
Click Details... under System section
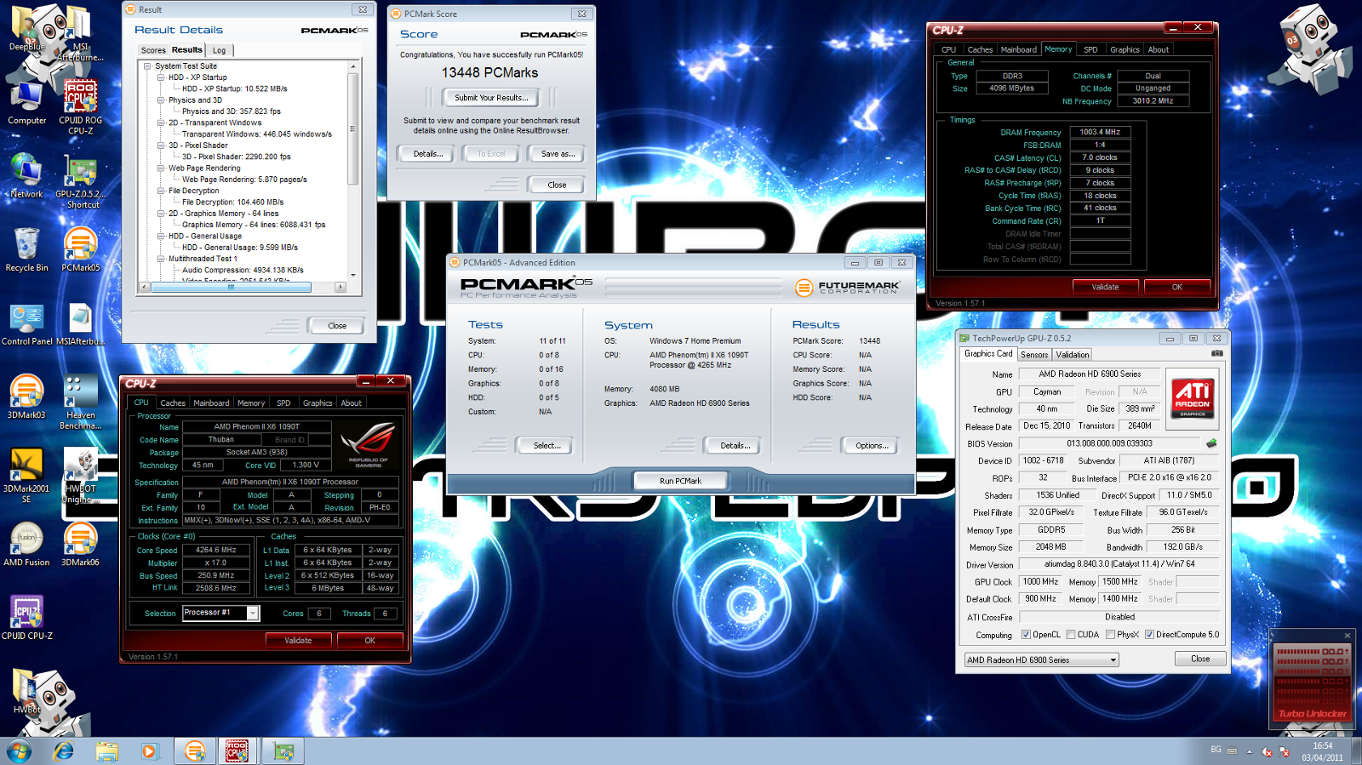[735, 446]
